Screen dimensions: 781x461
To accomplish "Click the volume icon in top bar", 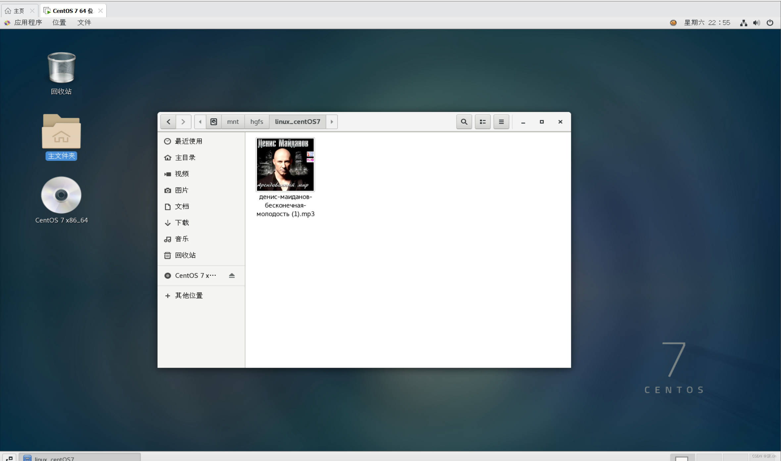I will (756, 23).
